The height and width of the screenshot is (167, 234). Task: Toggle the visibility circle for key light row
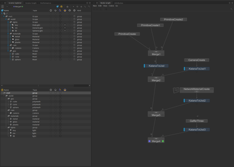pos(51,25)
